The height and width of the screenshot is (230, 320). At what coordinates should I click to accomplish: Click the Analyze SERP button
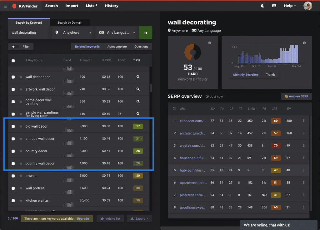(x=297, y=96)
